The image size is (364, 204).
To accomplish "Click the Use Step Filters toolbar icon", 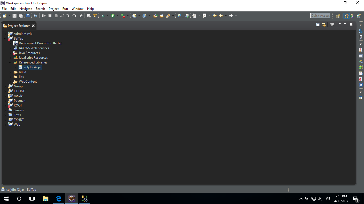I will click(x=95, y=16).
